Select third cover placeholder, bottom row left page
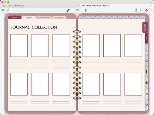This screenshot has height=115, width=154. point(61,84)
